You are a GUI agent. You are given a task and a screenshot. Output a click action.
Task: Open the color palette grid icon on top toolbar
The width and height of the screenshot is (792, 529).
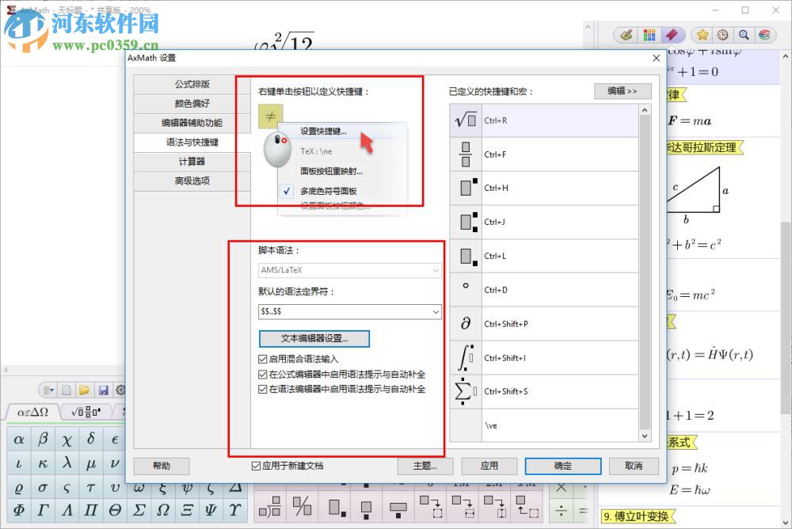(650, 35)
